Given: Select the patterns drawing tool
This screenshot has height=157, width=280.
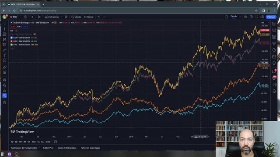Looking at the screenshot, I should tap(5, 39).
